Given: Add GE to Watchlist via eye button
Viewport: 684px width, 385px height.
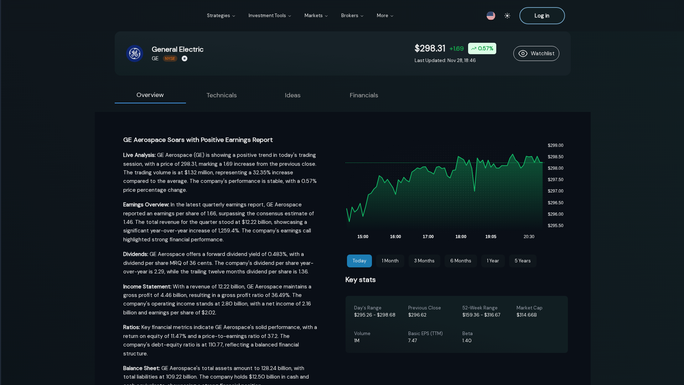Looking at the screenshot, I should click(x=536, y=53).
